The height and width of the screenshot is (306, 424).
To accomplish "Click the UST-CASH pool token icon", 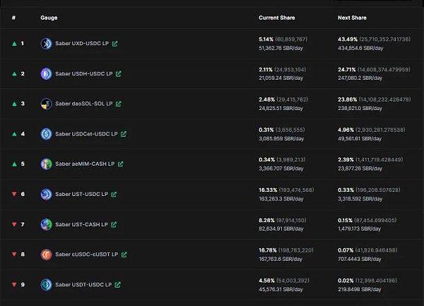I will [x=46, y=224].
